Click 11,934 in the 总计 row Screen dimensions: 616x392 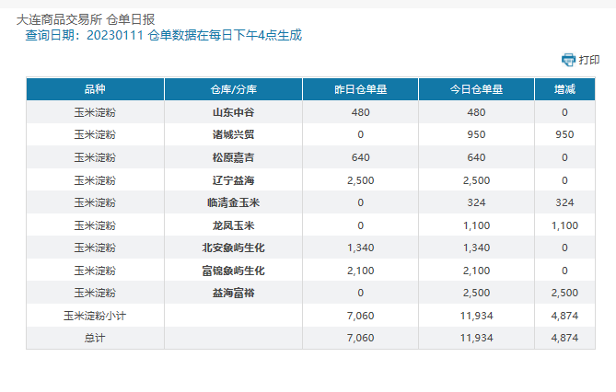click(476, 339)
